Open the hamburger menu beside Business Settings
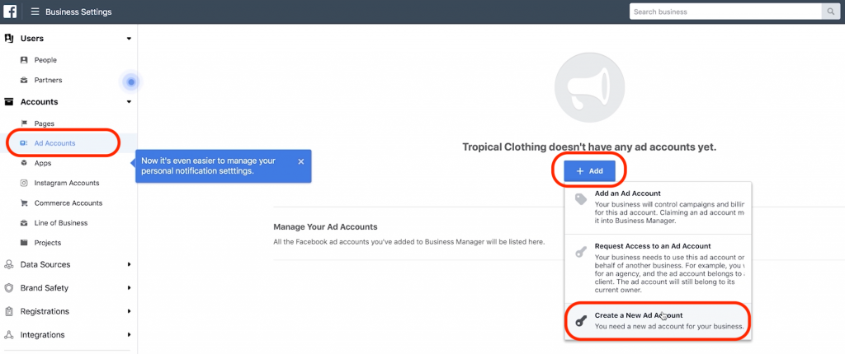This screenshot has height=354, width=845. 35,12
